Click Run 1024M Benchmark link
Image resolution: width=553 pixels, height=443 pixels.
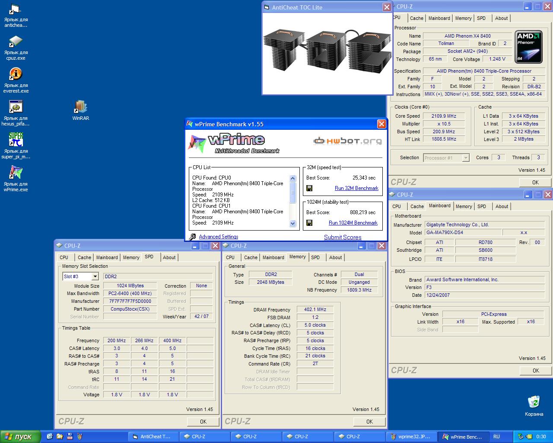click(x=353, y=223)
